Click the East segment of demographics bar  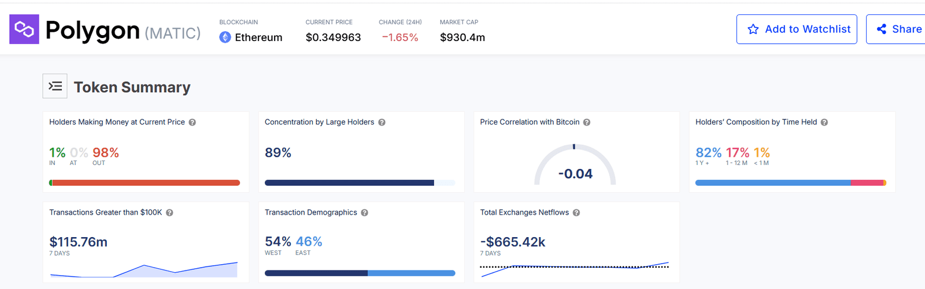click(411, 273)
